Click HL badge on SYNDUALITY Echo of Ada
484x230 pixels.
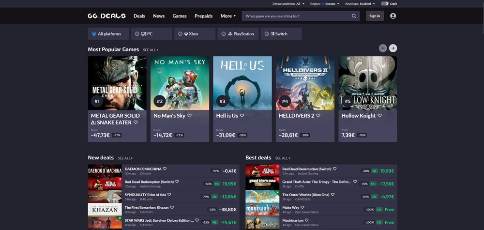215,197
